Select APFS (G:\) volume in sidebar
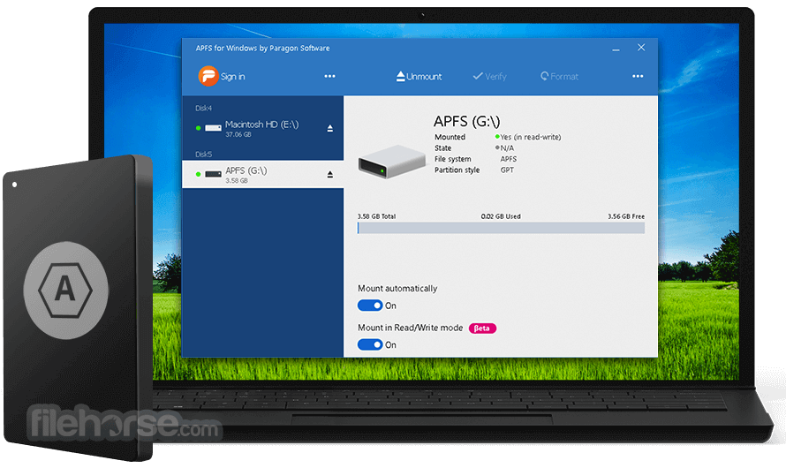This screenshot has width=786, height=468. coord(262,174)
